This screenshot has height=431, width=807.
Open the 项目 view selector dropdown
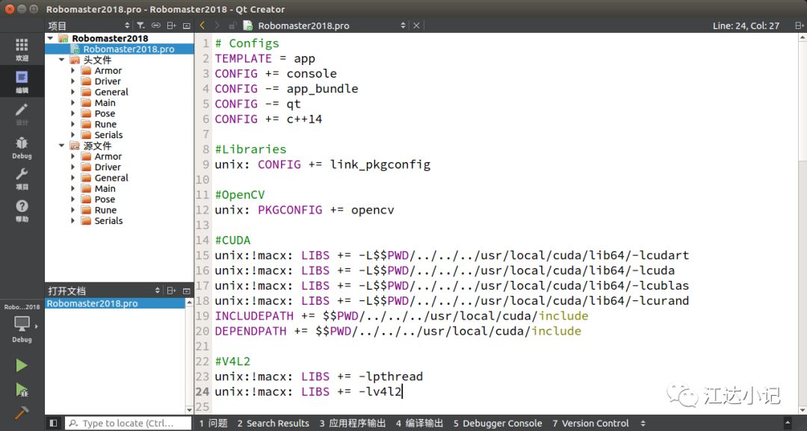click(x=127, y=25)
